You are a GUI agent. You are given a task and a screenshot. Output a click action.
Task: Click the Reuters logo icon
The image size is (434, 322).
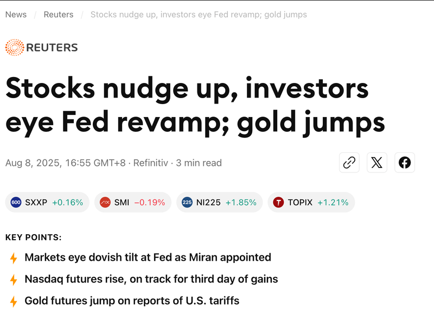tap(14, 48)
